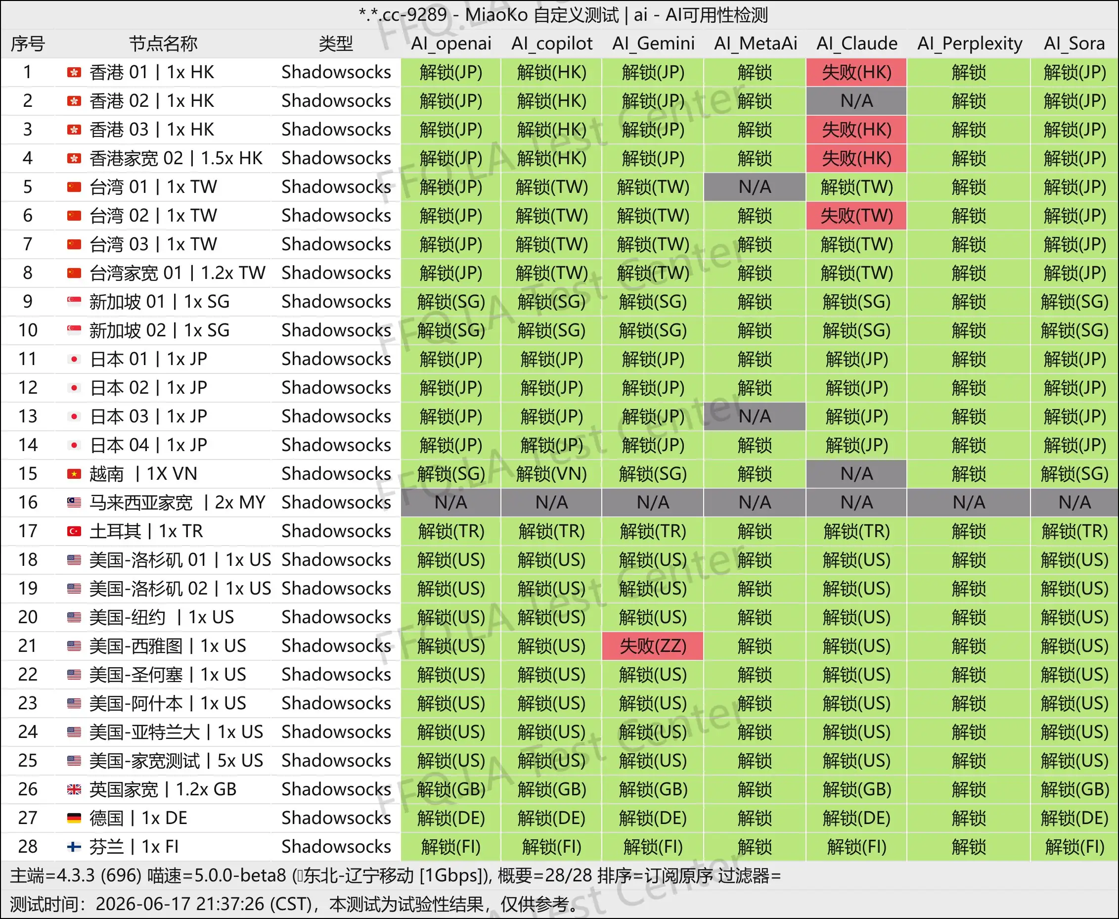Click the flag beside 台湾家宽 01

[74, 273]
